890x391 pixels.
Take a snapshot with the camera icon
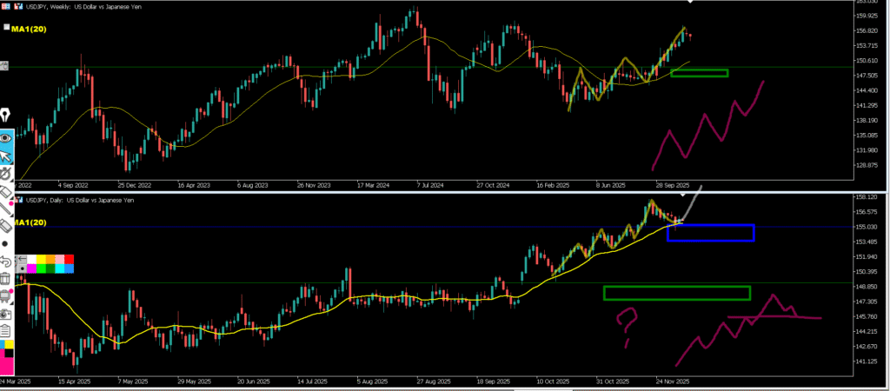point(6,313)
